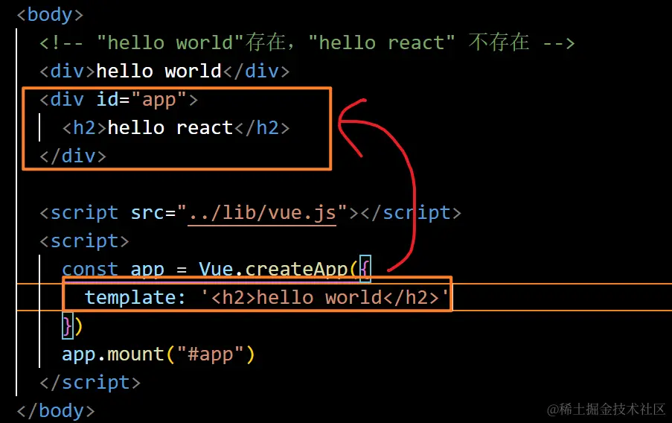
Task: Click the closing '</body>' tag
Action: pos(56,410)
